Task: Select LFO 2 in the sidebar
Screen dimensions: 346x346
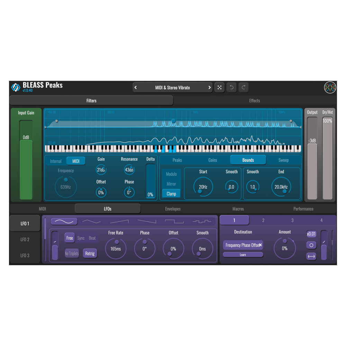Action: (25, 239)
